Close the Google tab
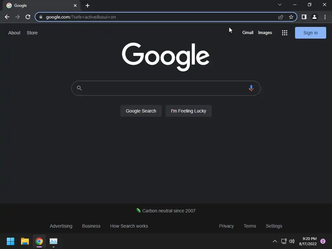The image size is (332, 249). 75,6
